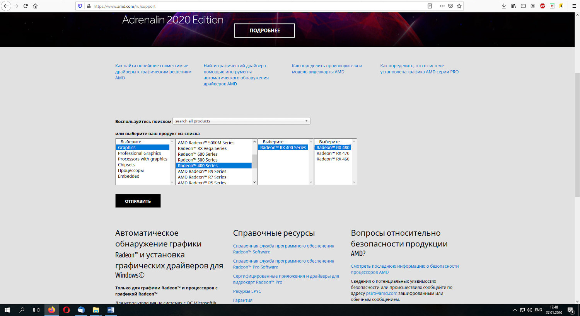
Task: Select Процессоры in the category list
Action: (x=142, y=170)
